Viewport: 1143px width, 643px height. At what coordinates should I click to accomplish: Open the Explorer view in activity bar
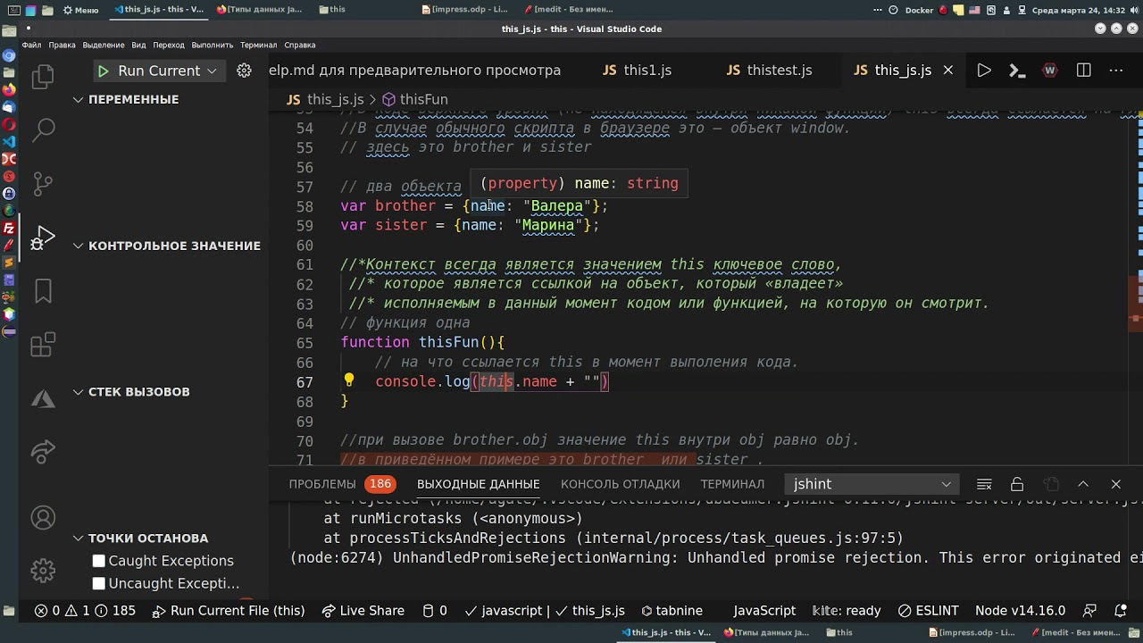pos(43,77)
